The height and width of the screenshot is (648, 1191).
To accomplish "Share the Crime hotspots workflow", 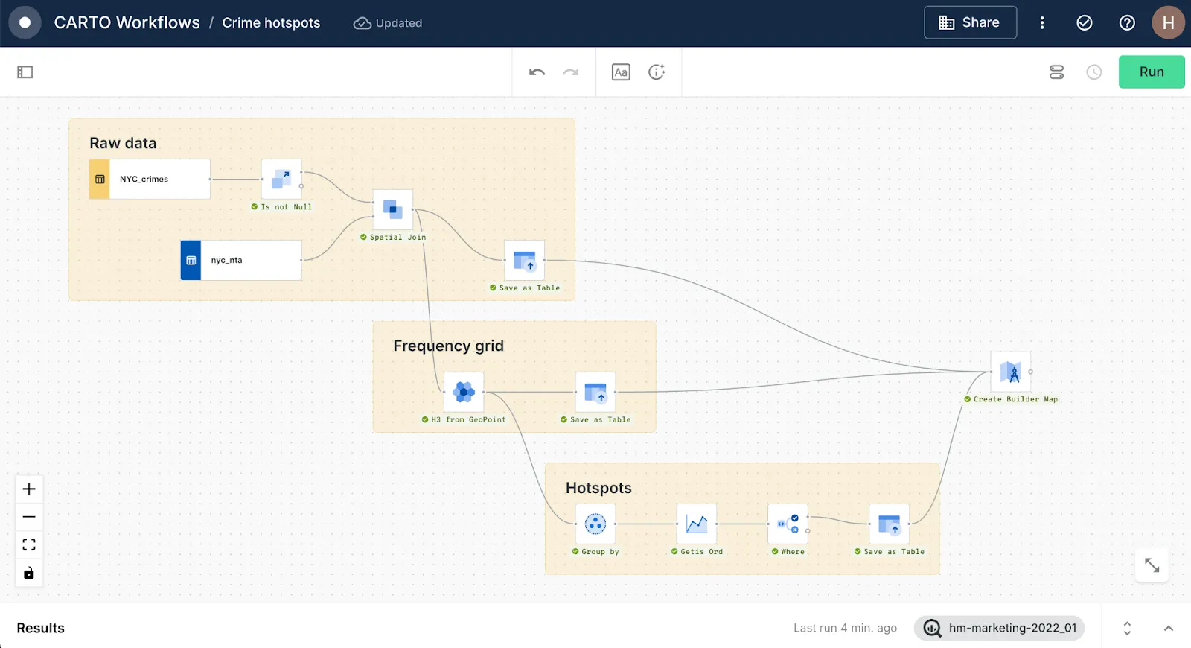I will pyautogui.click(x=970, y=23).
